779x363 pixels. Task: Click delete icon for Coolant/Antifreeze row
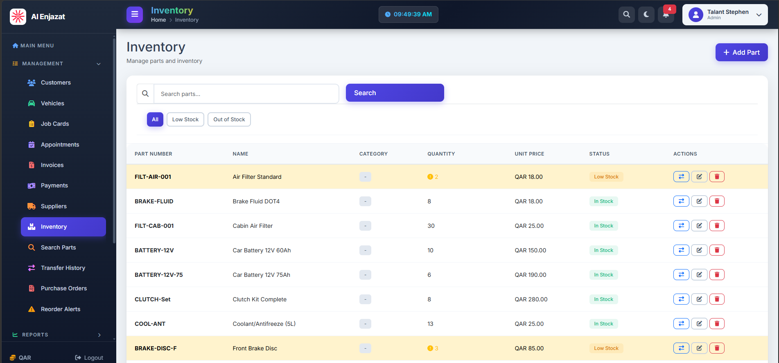(x=717, y=324)
